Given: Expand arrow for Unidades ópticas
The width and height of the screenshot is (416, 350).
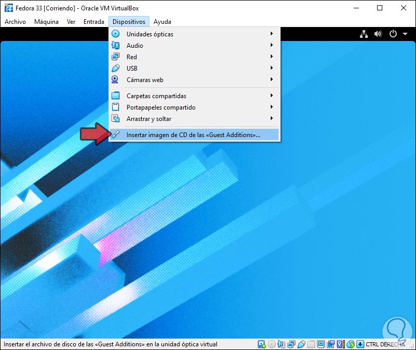Looking at the screenshot, I should (x=272, y=33).
